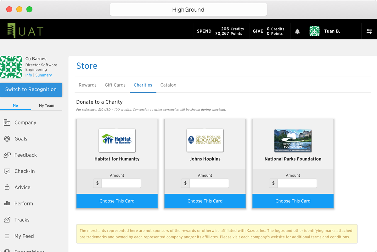Click the Habitat for Humanity logo
The image size is (377, 252).
[117, 140]
